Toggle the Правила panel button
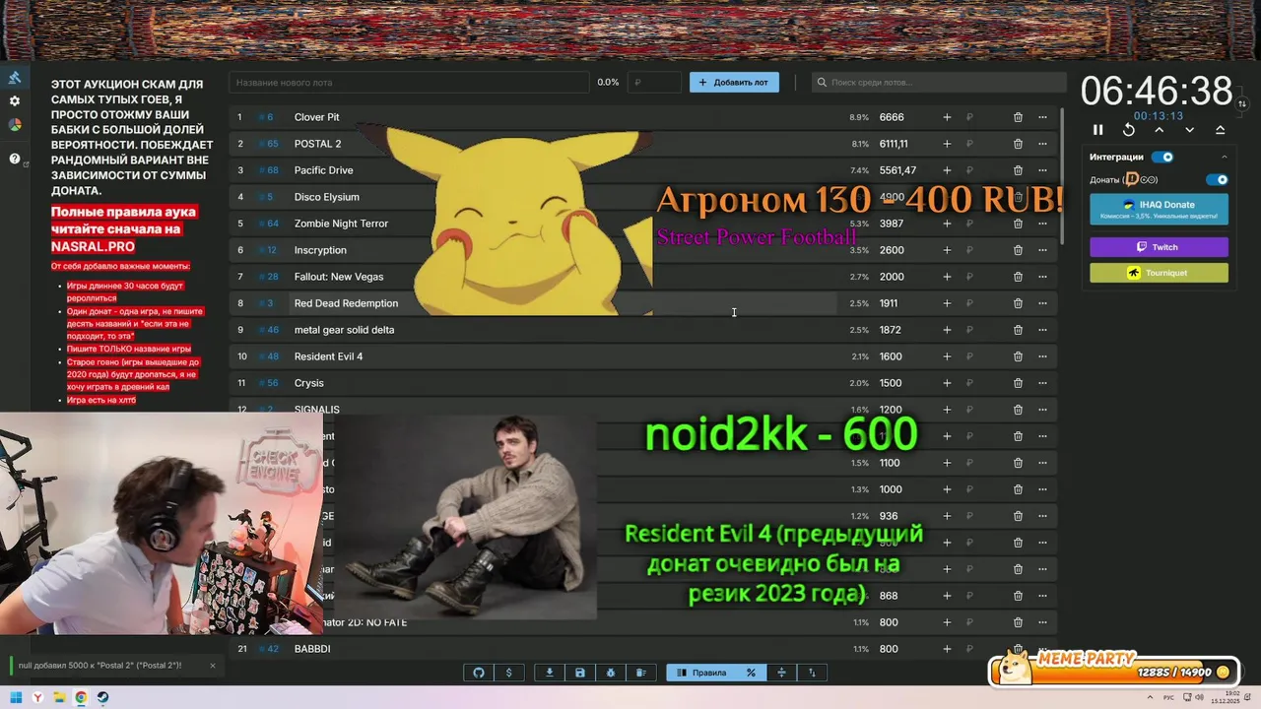 pyautogui.click(x=701, y=673)
